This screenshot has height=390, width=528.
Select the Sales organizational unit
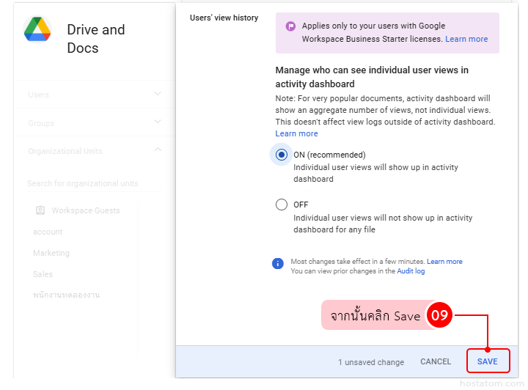point(43,274)
